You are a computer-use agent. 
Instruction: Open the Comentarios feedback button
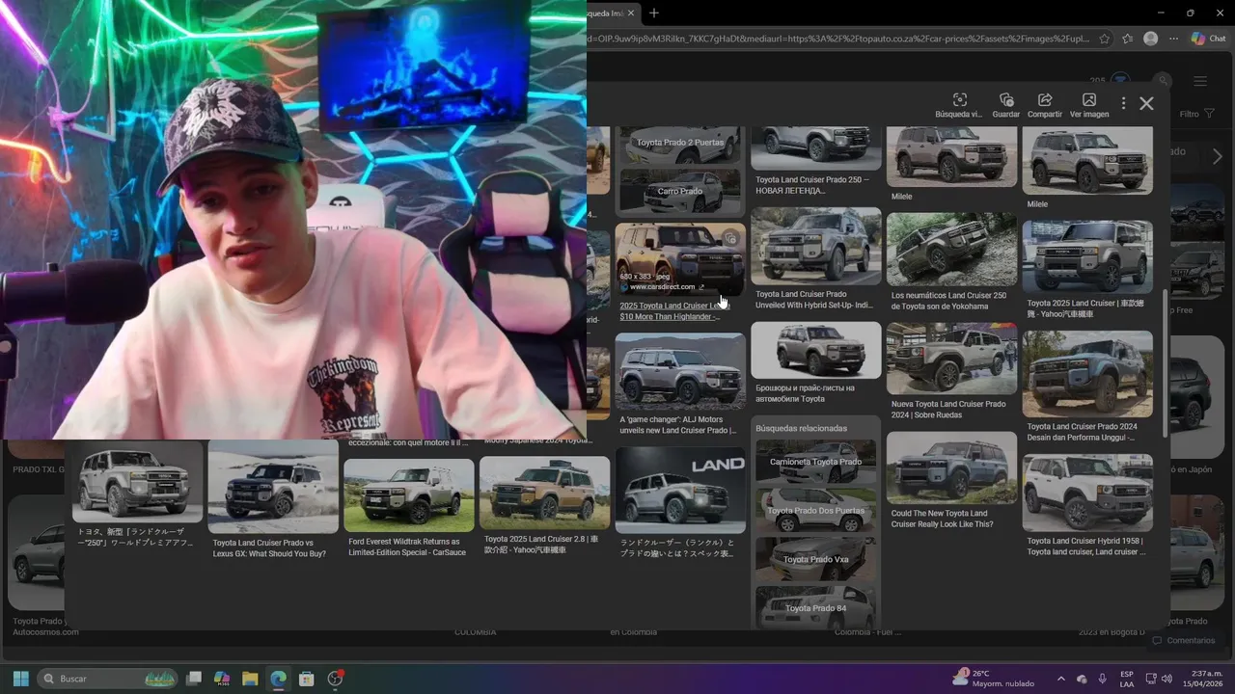(x=1183, y=641)
